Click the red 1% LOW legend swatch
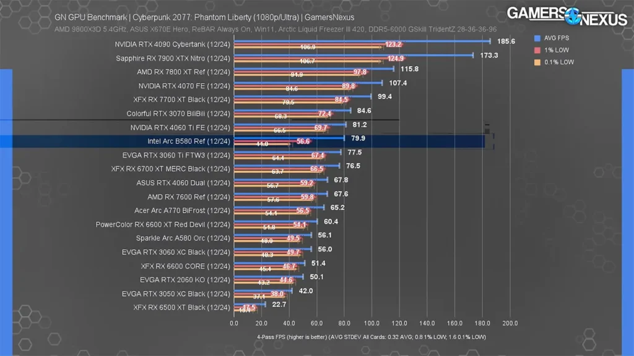This screenshot has width=634, height=356. click(x=537, y=50)
